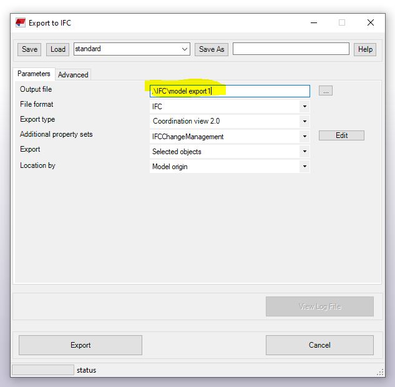Click the 'status' text in status bar
This screenshot has height=387, width=395.
(x=86, y=370)
